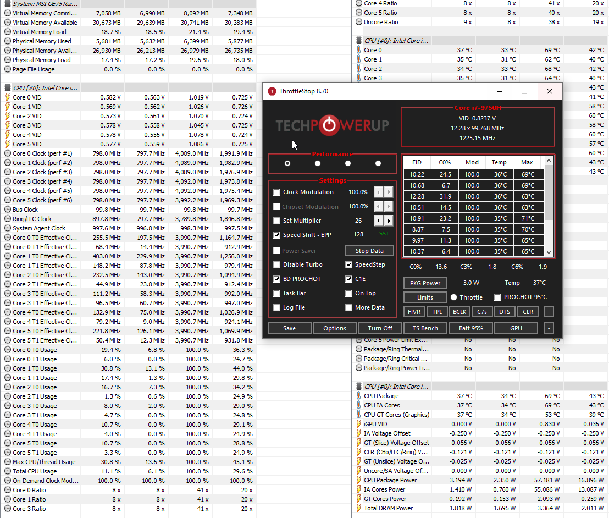The width and height of the screenshot is (609, 518).
Task: Collapse the left CPU [#0] Intel Core VID section
Action: click(x=7, y=88)
